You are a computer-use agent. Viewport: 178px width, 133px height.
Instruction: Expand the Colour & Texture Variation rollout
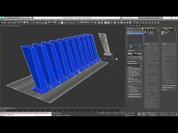click(x=169, y=86)
